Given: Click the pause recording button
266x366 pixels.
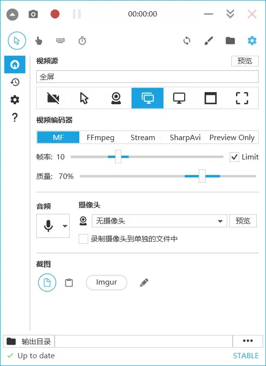Looking at the screenshot, I should [x=77, y=14].
